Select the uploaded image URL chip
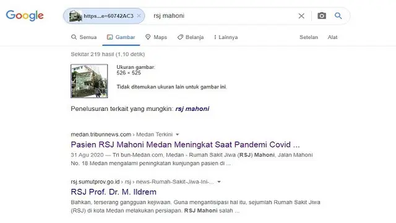 point(104,16)
